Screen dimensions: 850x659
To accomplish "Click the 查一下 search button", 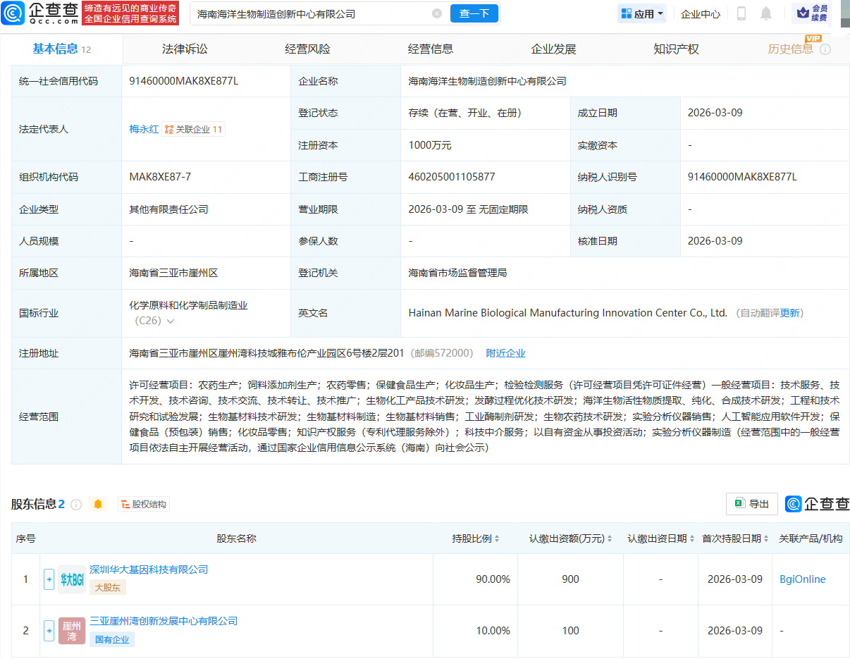I will (474, 13).
